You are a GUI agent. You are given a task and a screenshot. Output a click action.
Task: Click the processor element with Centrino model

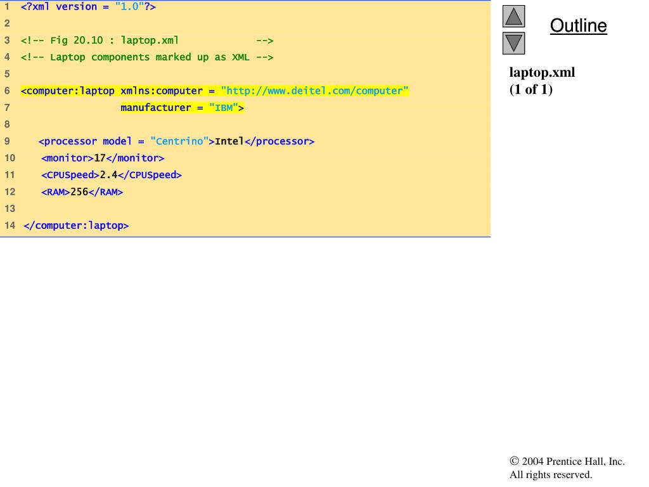pyautogui.click(x=176, y=141)
